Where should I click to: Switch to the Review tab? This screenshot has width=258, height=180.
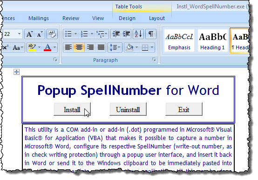pyautogui.click(x=71, y=18)
